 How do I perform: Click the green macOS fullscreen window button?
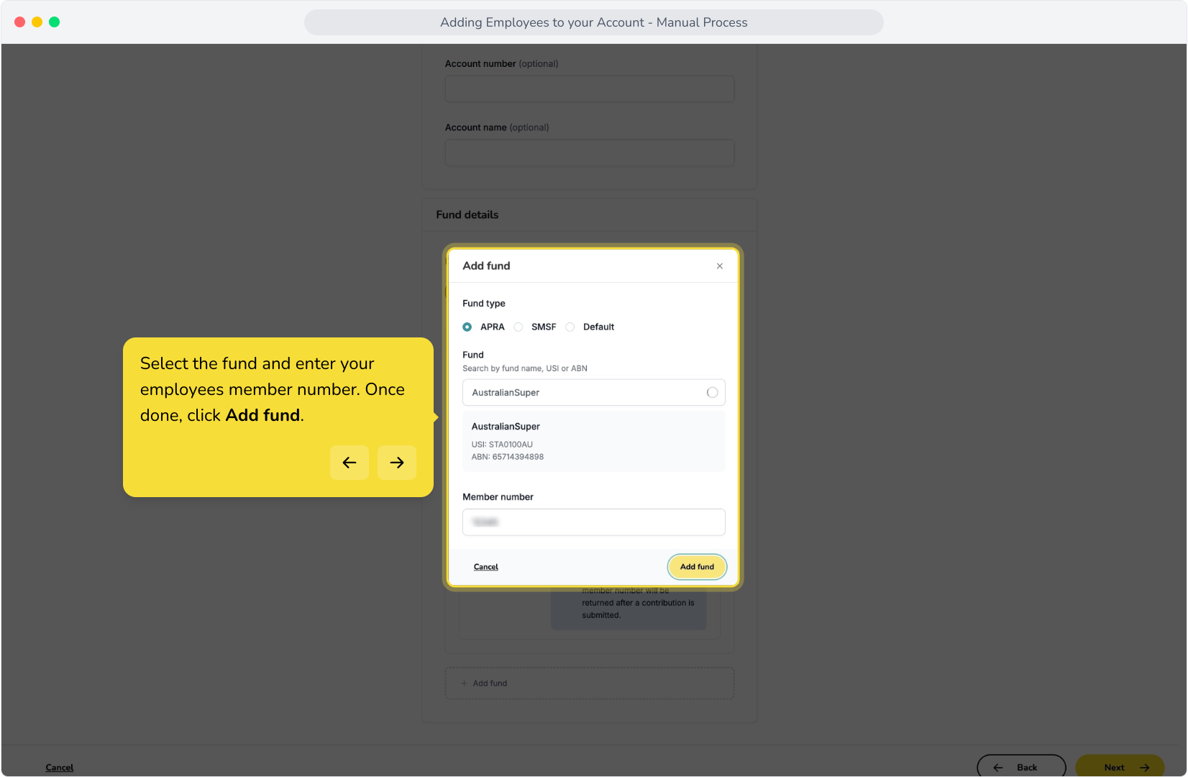[55, 22]
